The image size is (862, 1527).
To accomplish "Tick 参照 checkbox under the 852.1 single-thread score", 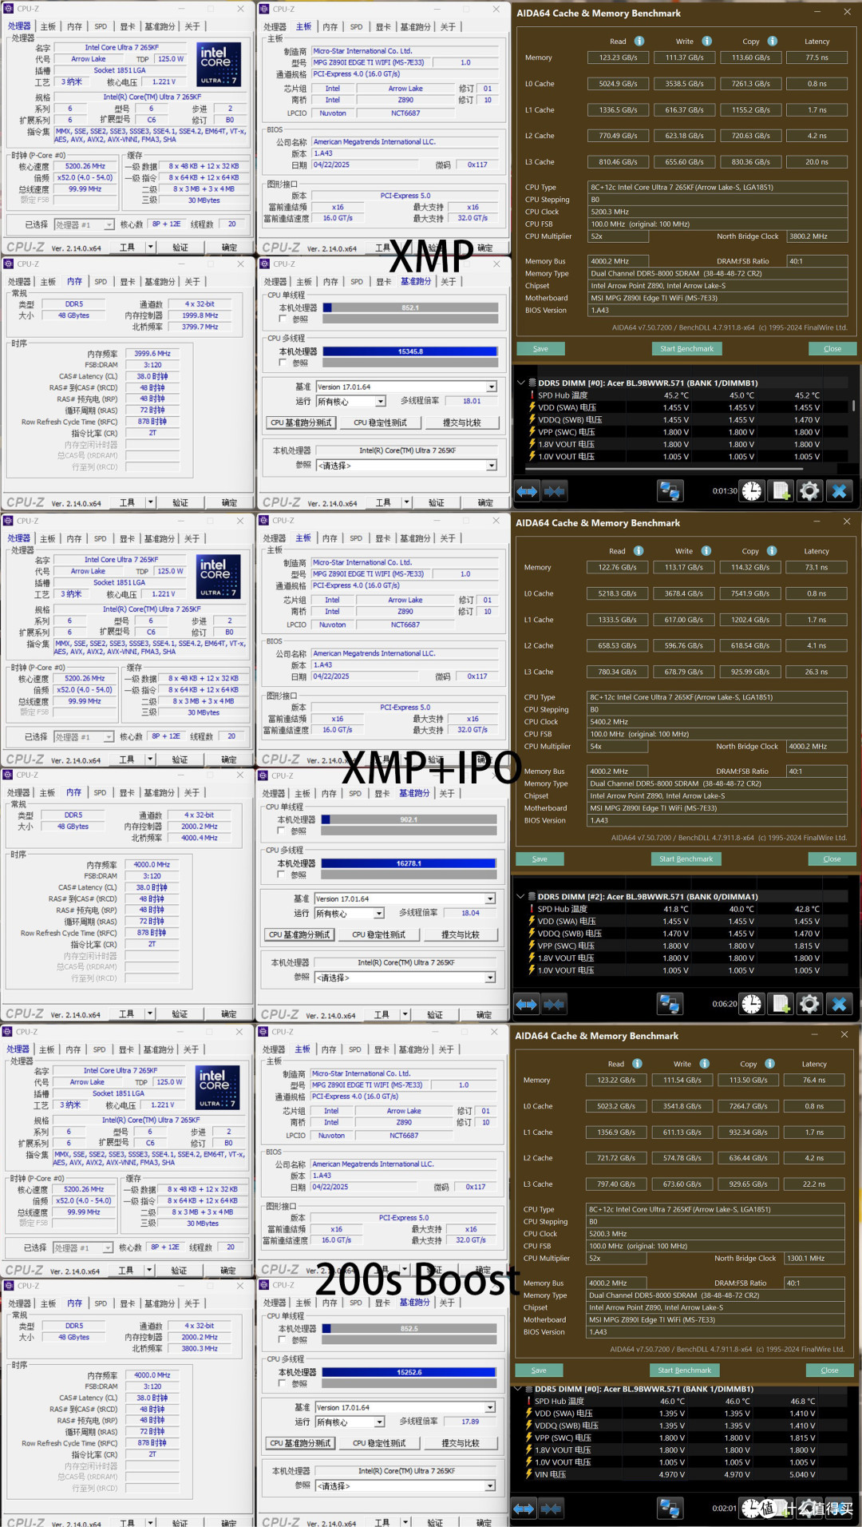I will point(283,319).
